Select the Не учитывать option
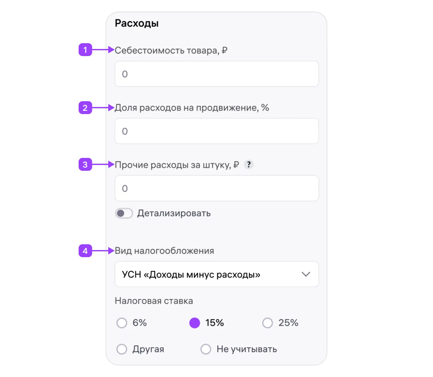 [206, 349]
